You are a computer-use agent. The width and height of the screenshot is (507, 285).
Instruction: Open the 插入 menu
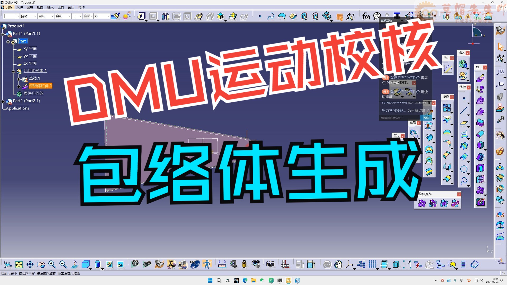(x=50, y=7)
